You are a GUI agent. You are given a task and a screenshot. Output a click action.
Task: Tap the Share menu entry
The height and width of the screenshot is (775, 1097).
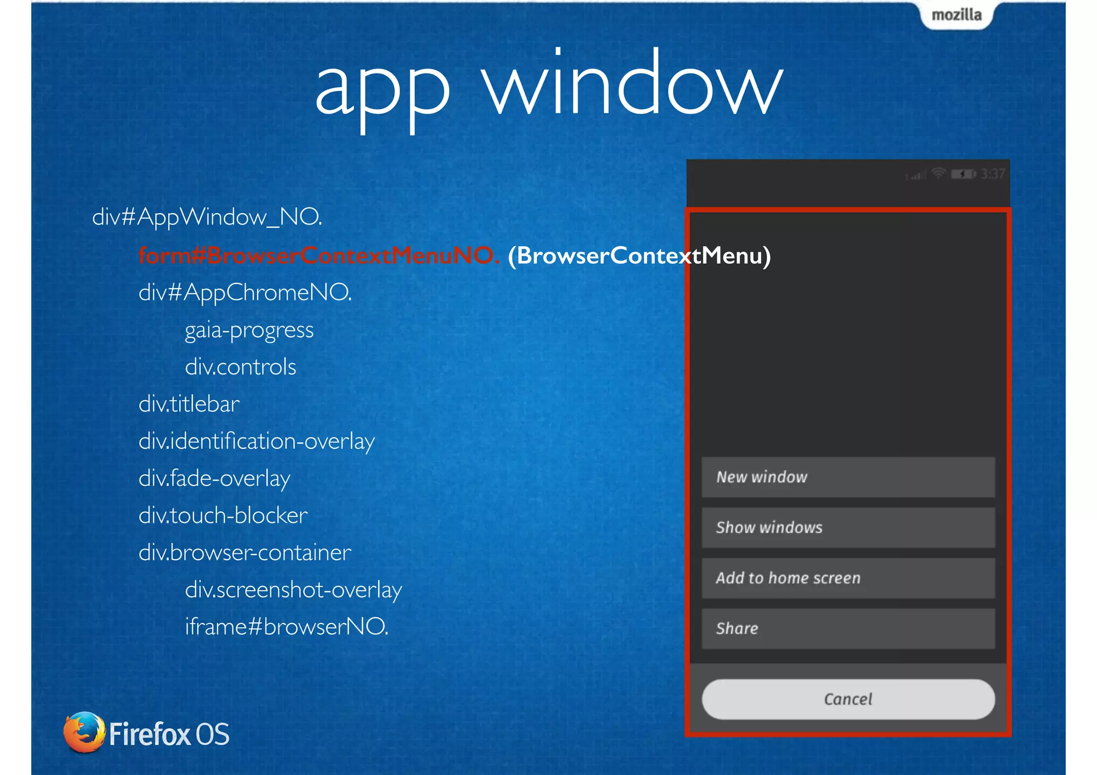pyautogui.click(x=848, y=628)
